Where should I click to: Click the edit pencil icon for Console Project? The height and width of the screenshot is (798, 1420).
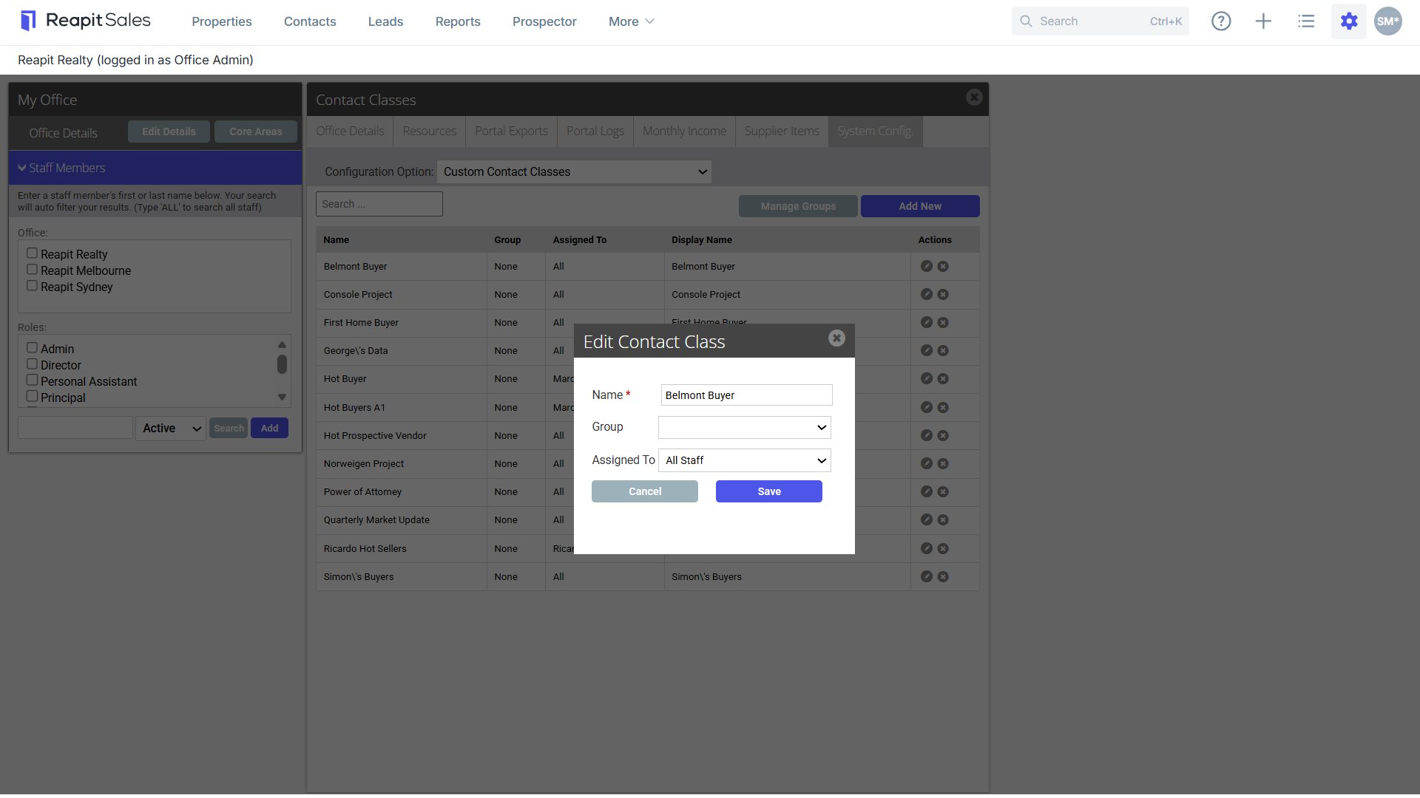coord(926,294)
